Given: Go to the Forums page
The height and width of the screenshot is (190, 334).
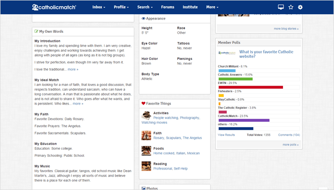Looking at the screenshot, I should (x=167, y=7).
